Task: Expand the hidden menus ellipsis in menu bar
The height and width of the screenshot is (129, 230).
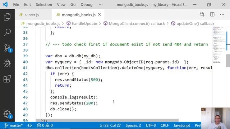Action: tap(101, 5)
